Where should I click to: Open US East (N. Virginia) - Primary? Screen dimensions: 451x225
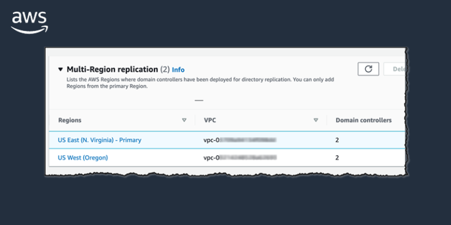click(99, 141)
